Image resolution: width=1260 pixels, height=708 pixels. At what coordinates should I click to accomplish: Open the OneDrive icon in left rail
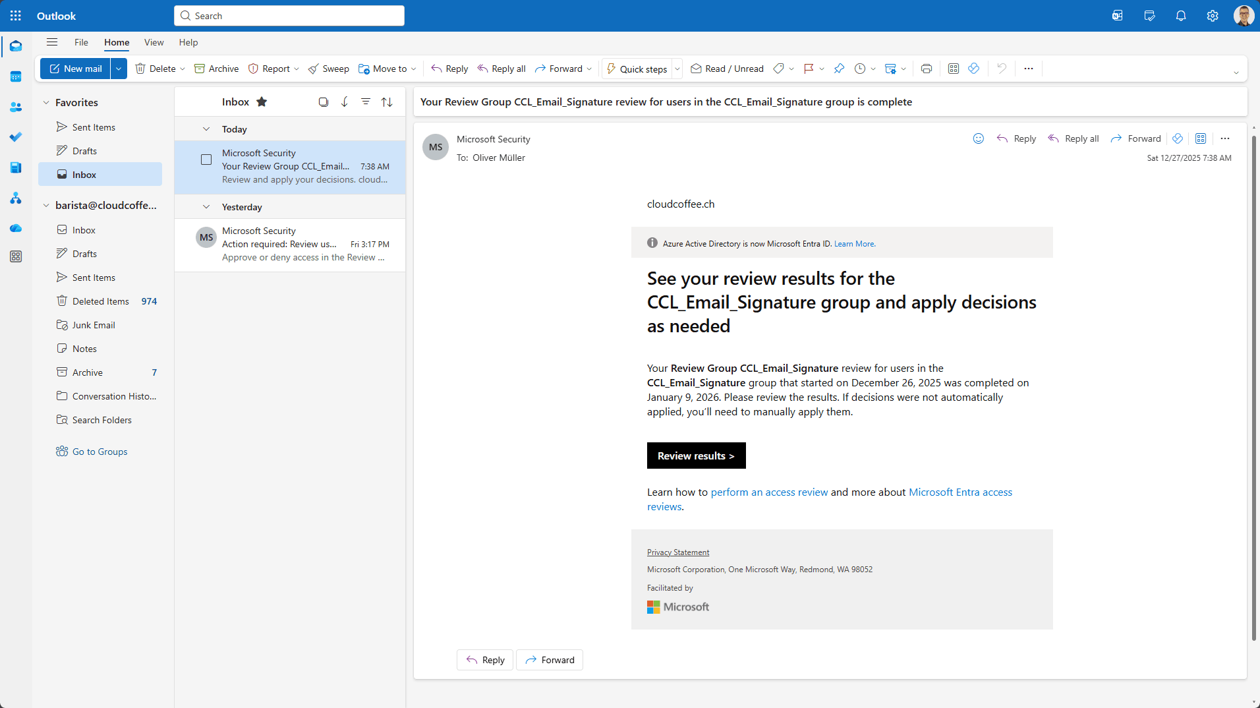point(16,228)
